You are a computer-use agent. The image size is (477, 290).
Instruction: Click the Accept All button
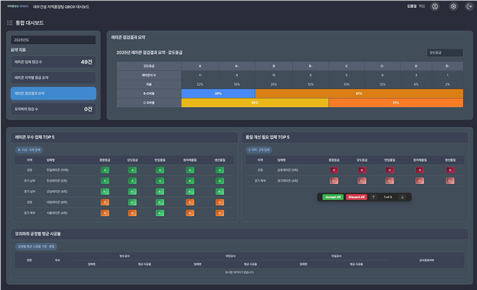332,196
